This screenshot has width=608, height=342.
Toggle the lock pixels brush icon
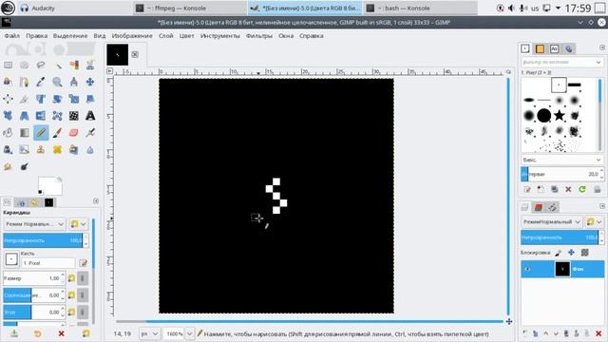tap(558, 253)
